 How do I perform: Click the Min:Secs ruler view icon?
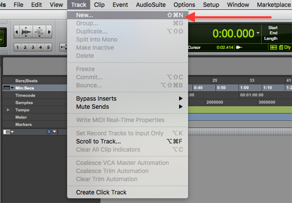coord(7,88)
